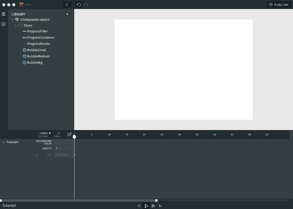Collapse the FileUploader.sketch tree
The image size is (293, 209).
[x=13, y=20]
